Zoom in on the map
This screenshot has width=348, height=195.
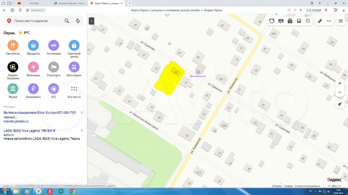click(340, 83)
